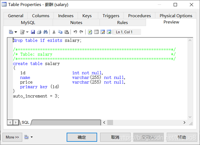Refresh the SQL preview with the green arrows icon
The width and height of the screenshot is (200, 145).
coord(90,32)
